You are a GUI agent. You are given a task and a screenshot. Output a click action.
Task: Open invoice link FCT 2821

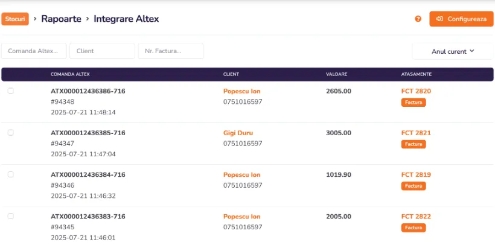tap(416, 133)
